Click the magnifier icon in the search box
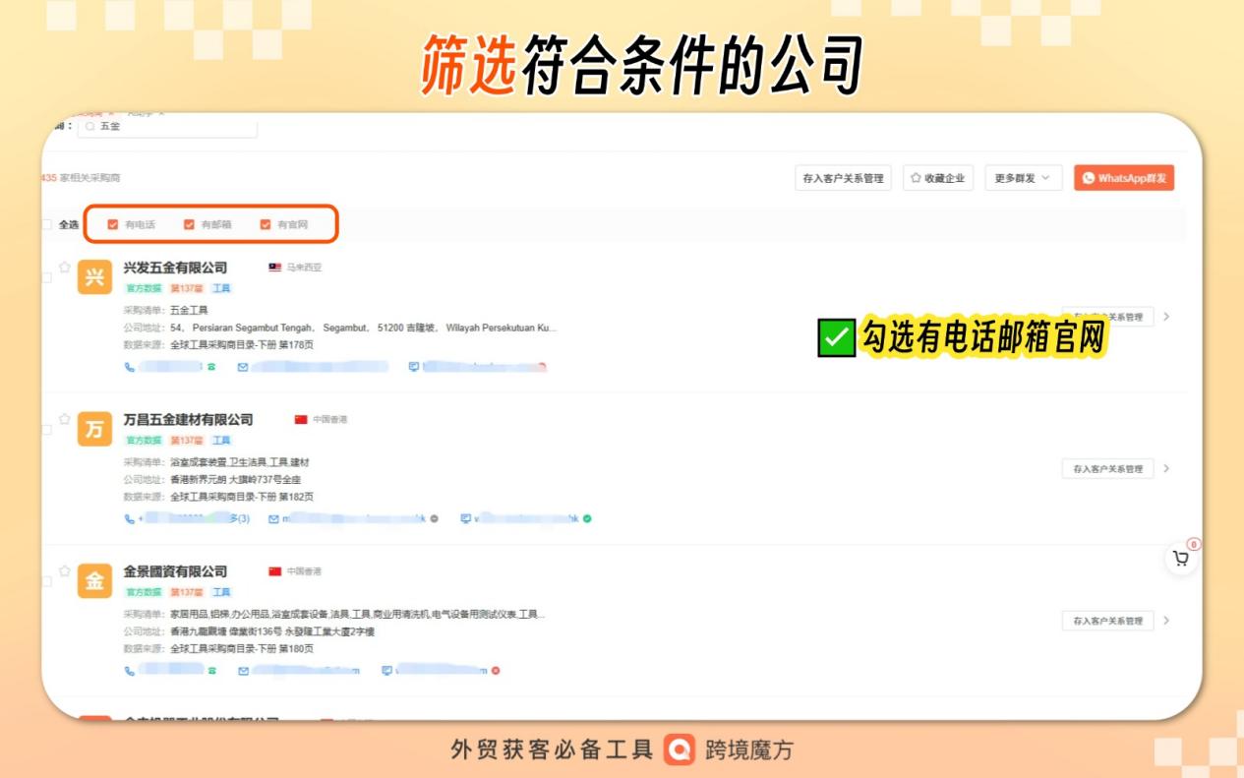 [90, 127]
